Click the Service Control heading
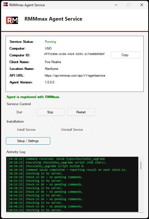The width and height of the screenshot is (149, 219). (19, 104)
